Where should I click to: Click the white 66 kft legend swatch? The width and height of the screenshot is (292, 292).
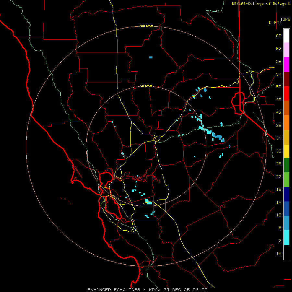286,36
